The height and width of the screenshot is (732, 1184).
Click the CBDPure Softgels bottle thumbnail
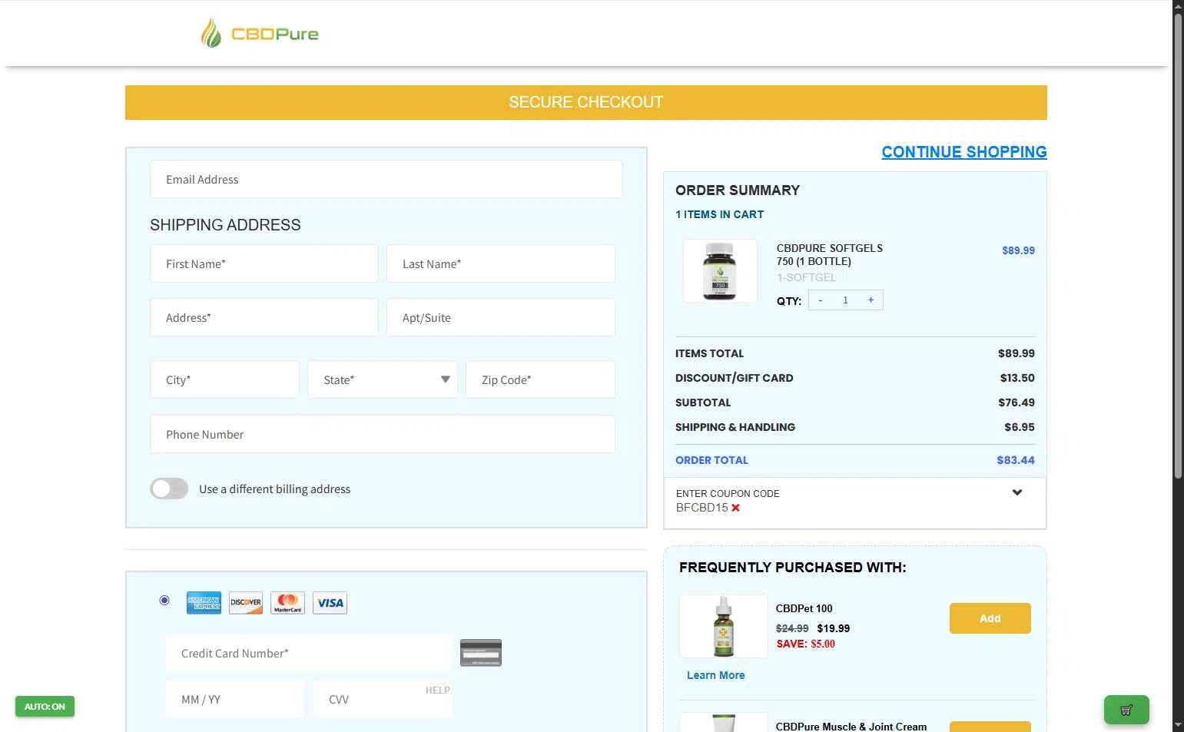[x=720, y=270]
